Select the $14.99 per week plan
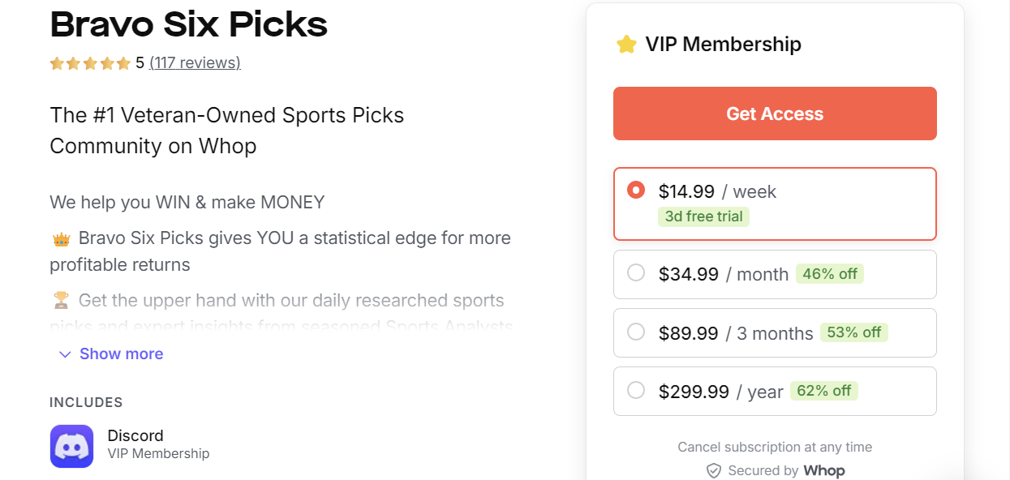This screenshot has height=480, width=1010. pos(636,191)
